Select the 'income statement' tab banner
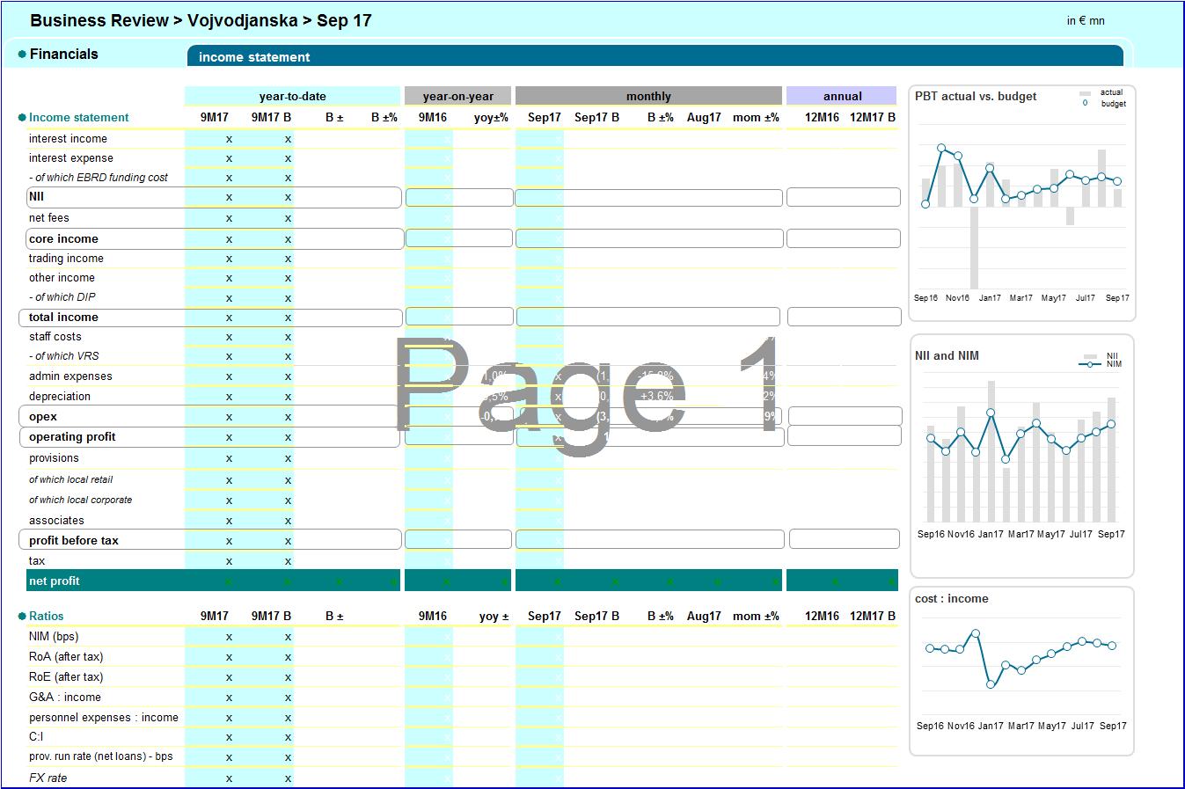Image resolution: width=1185 pixels, height=789 pixels. coord(655,56)
